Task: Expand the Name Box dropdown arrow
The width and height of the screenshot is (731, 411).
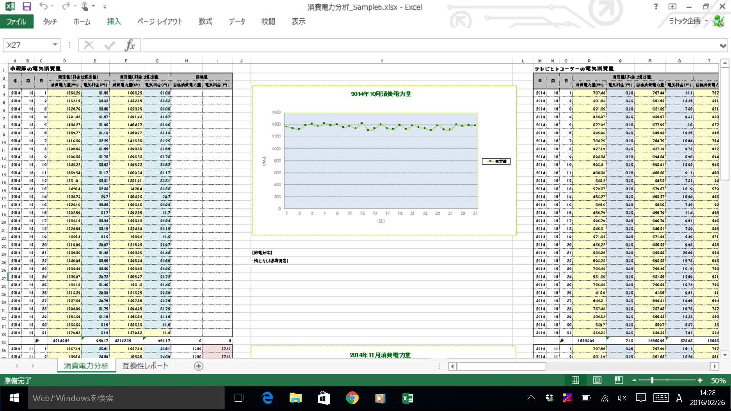Action: (55, 45)
